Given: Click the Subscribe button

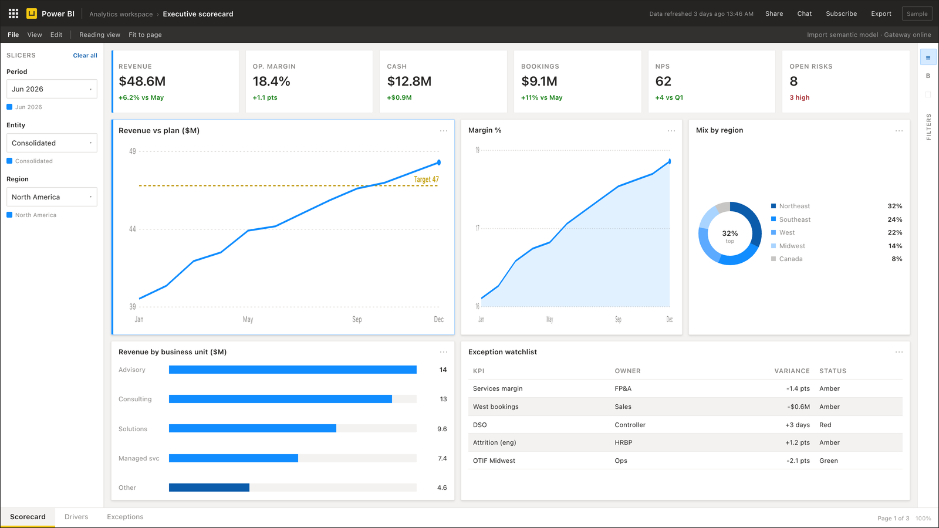Looking at the screenshot, I should [842, 13].
